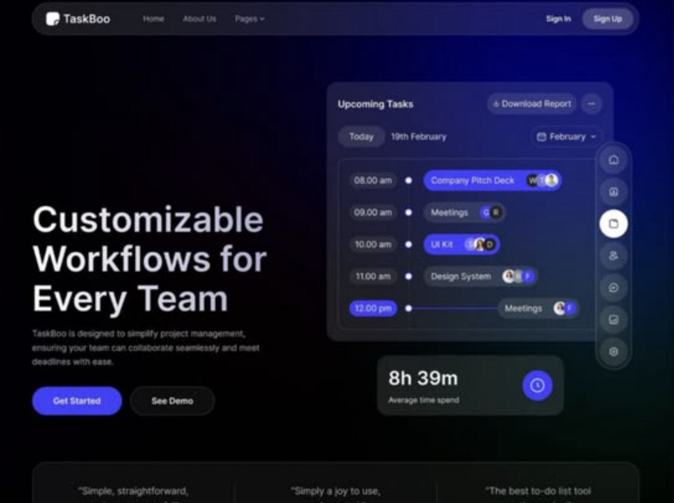Open the three-dots more options button

pos(591,104)
